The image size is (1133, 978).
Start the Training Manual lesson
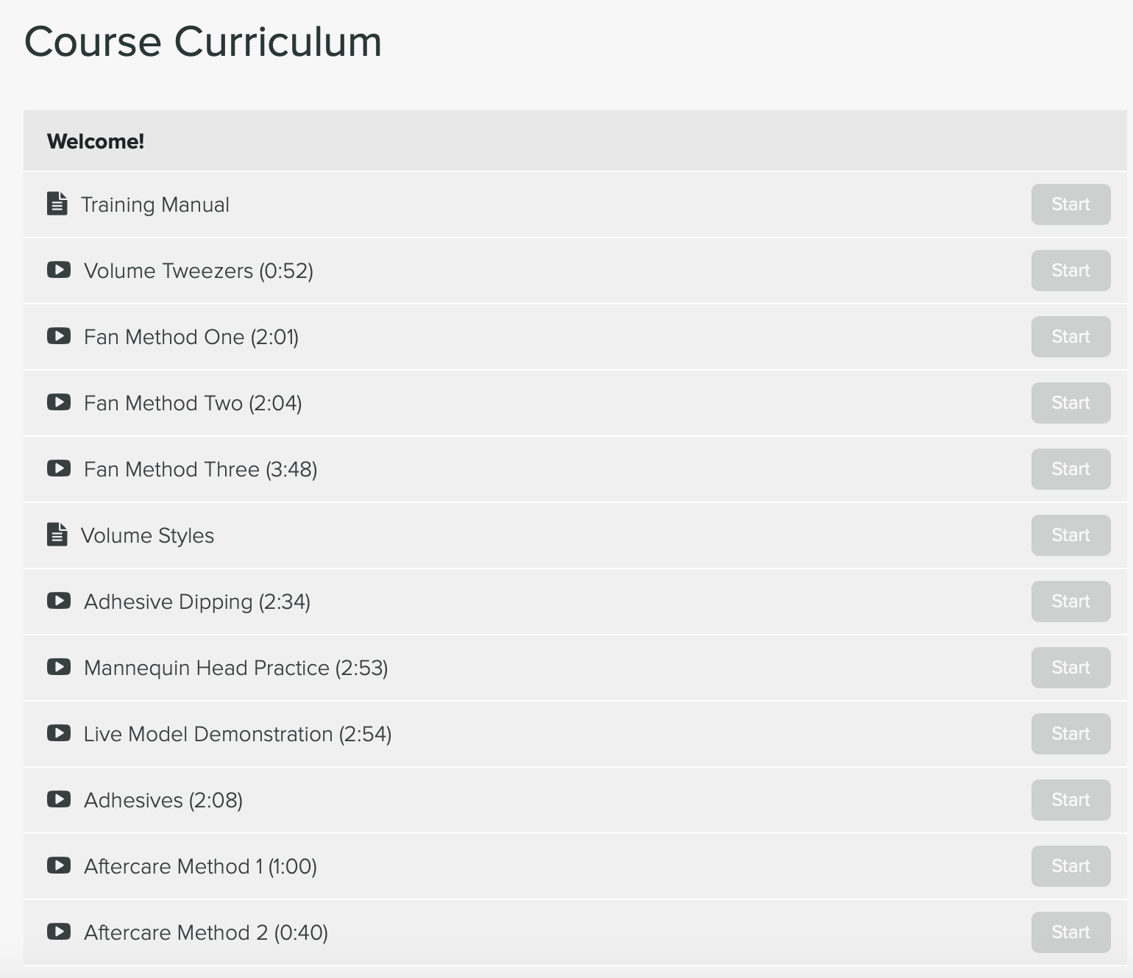point(1070,204)
